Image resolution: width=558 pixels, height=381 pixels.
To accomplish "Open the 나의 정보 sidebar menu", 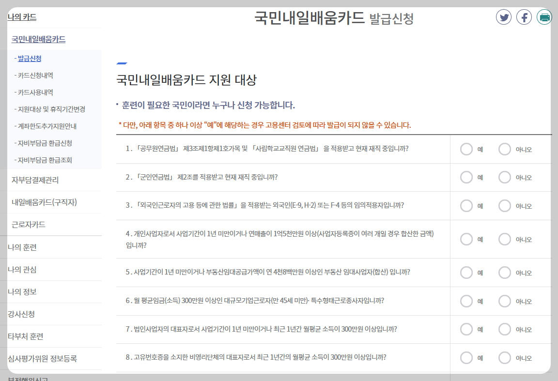I will pos(22,292).
